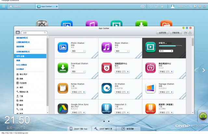Open the myQNAPcloud cloud icon

pos(142,6)
